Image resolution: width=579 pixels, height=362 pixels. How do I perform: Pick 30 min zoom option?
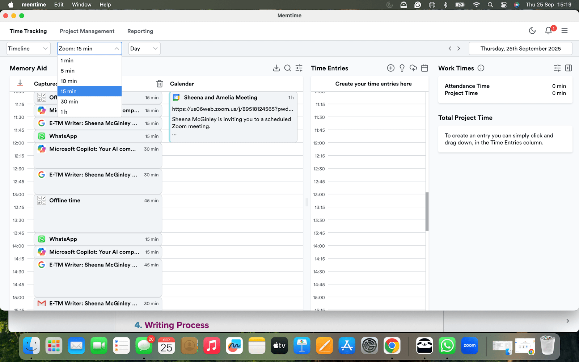(x=89, y=101)
